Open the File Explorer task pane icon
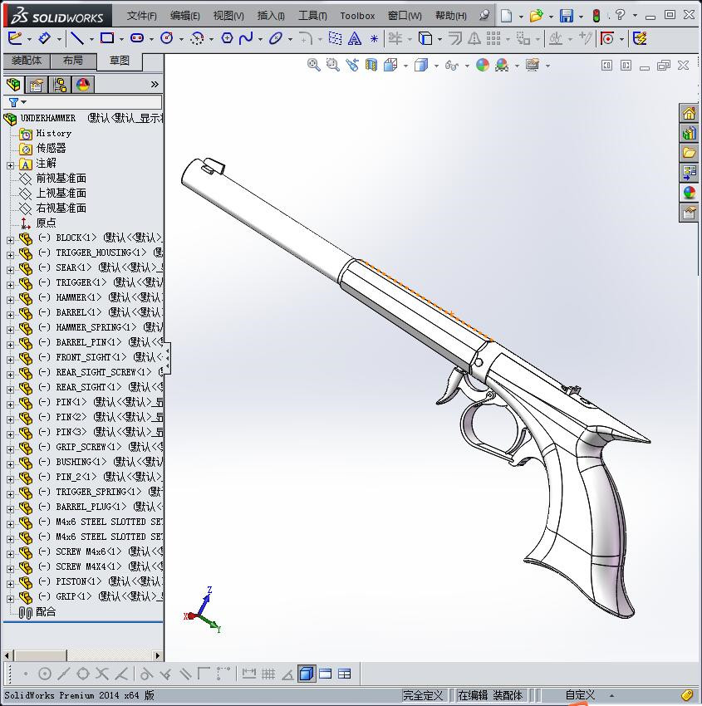The image size is (702, 706). [x=689, y=153]
